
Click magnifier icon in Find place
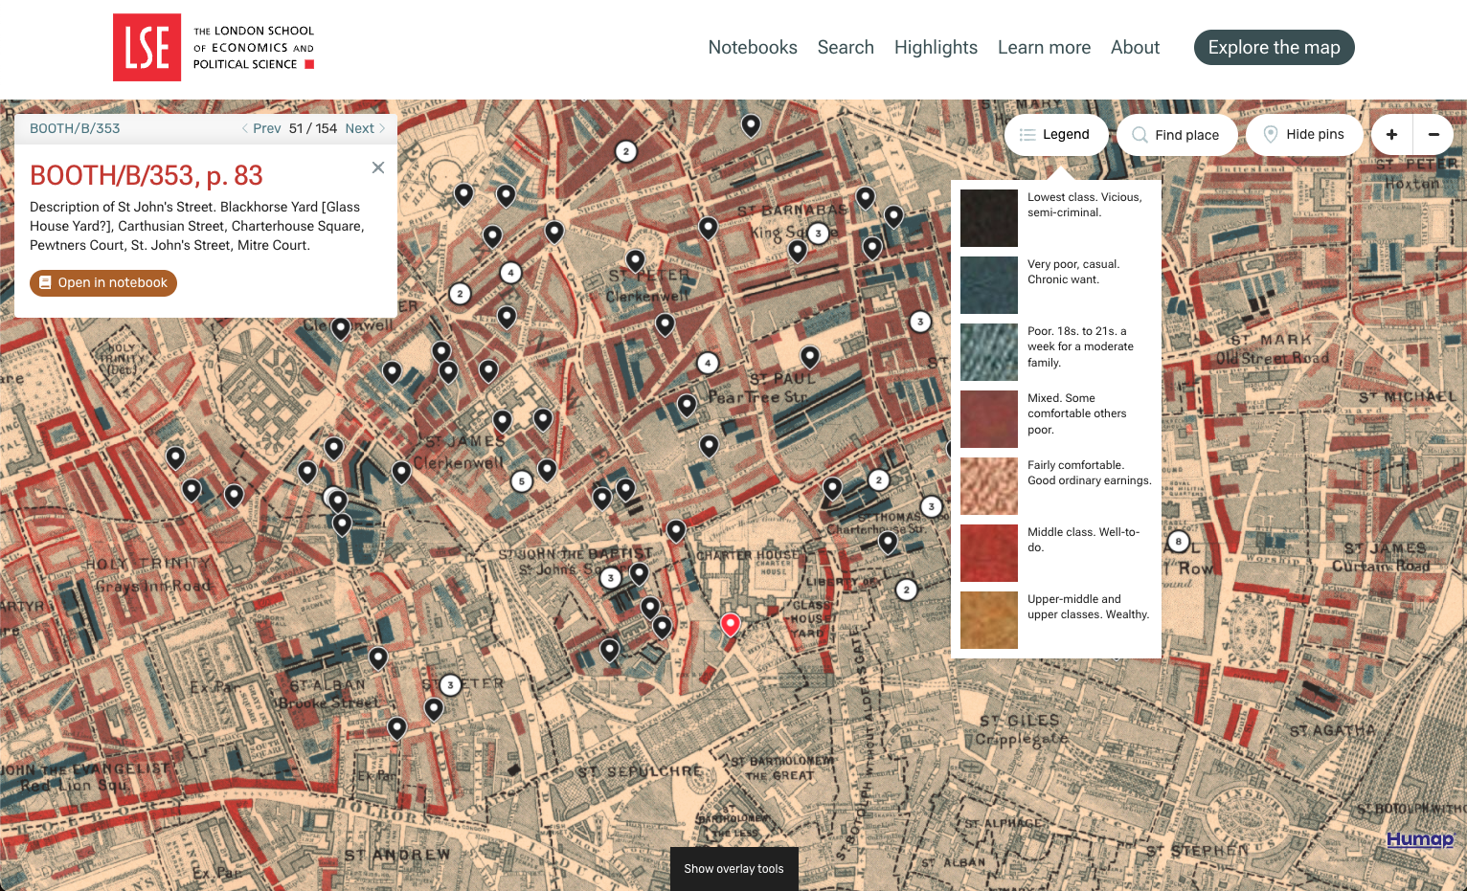[1140, 135]
